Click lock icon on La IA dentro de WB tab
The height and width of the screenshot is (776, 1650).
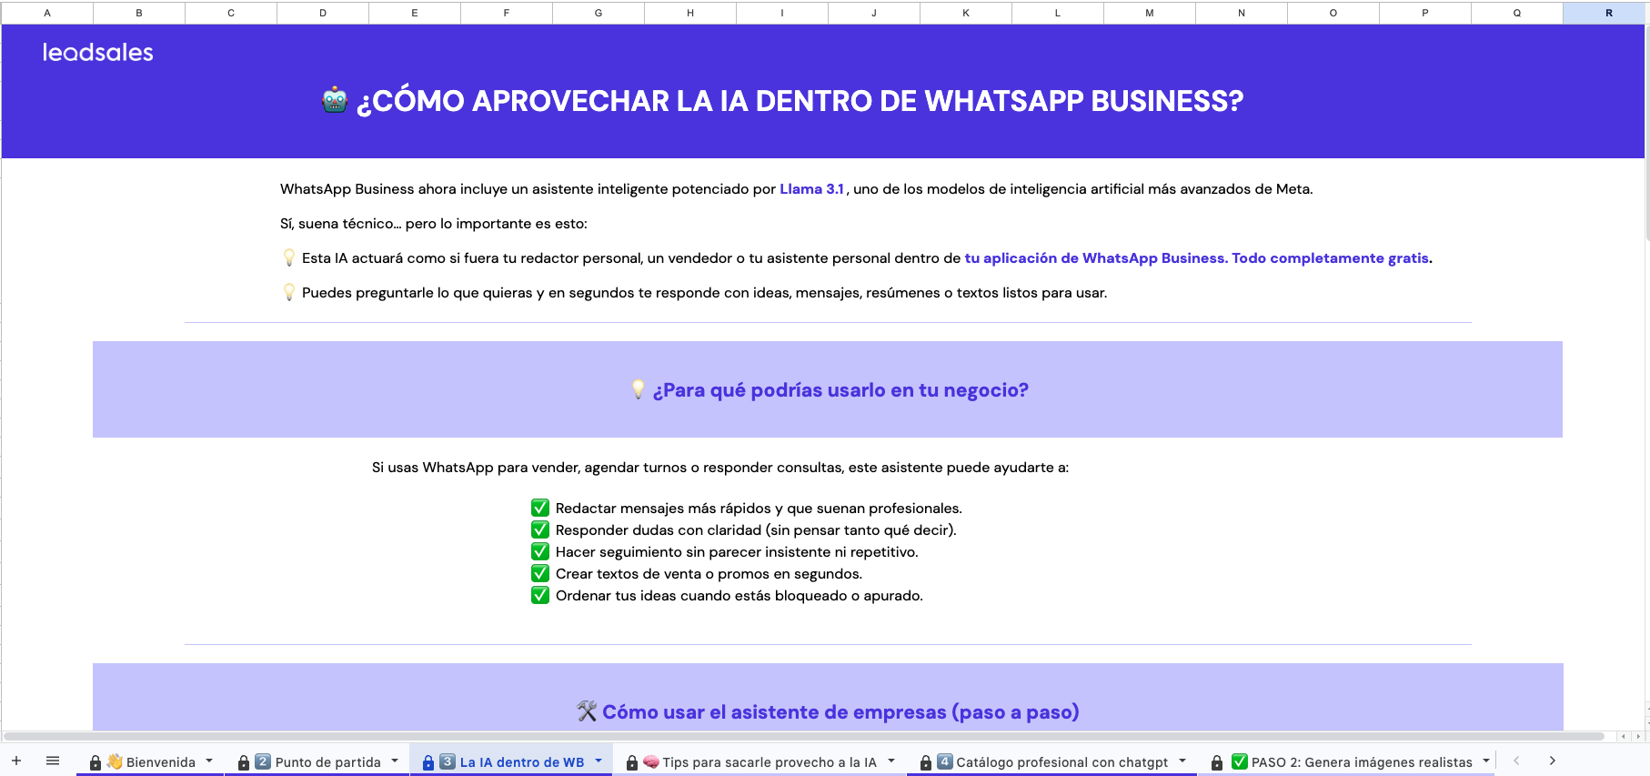428,762
